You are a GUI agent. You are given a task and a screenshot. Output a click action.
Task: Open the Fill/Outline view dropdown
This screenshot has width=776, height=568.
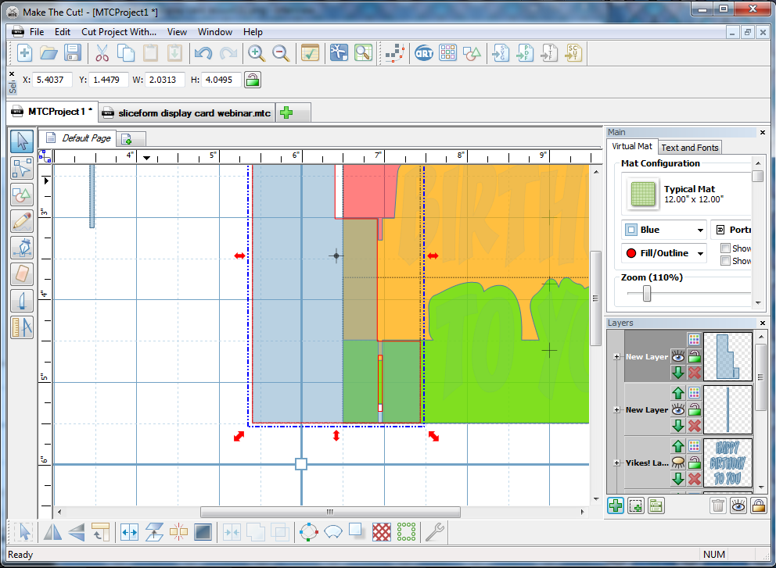(x=664, y=253)
